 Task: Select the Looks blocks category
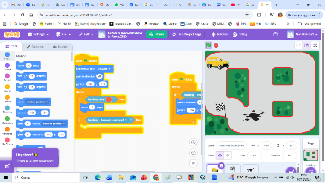coord(7,67)
